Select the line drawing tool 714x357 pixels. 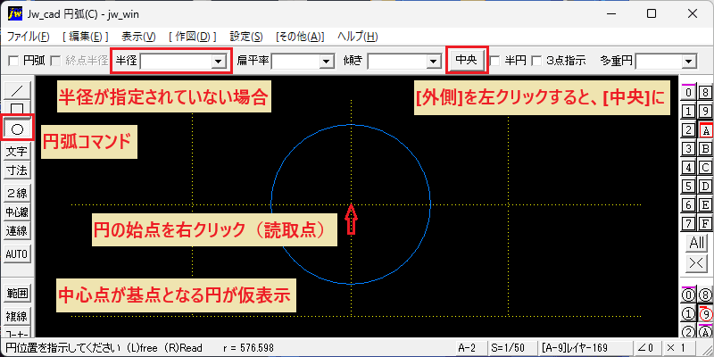click(x=17, y=91)
